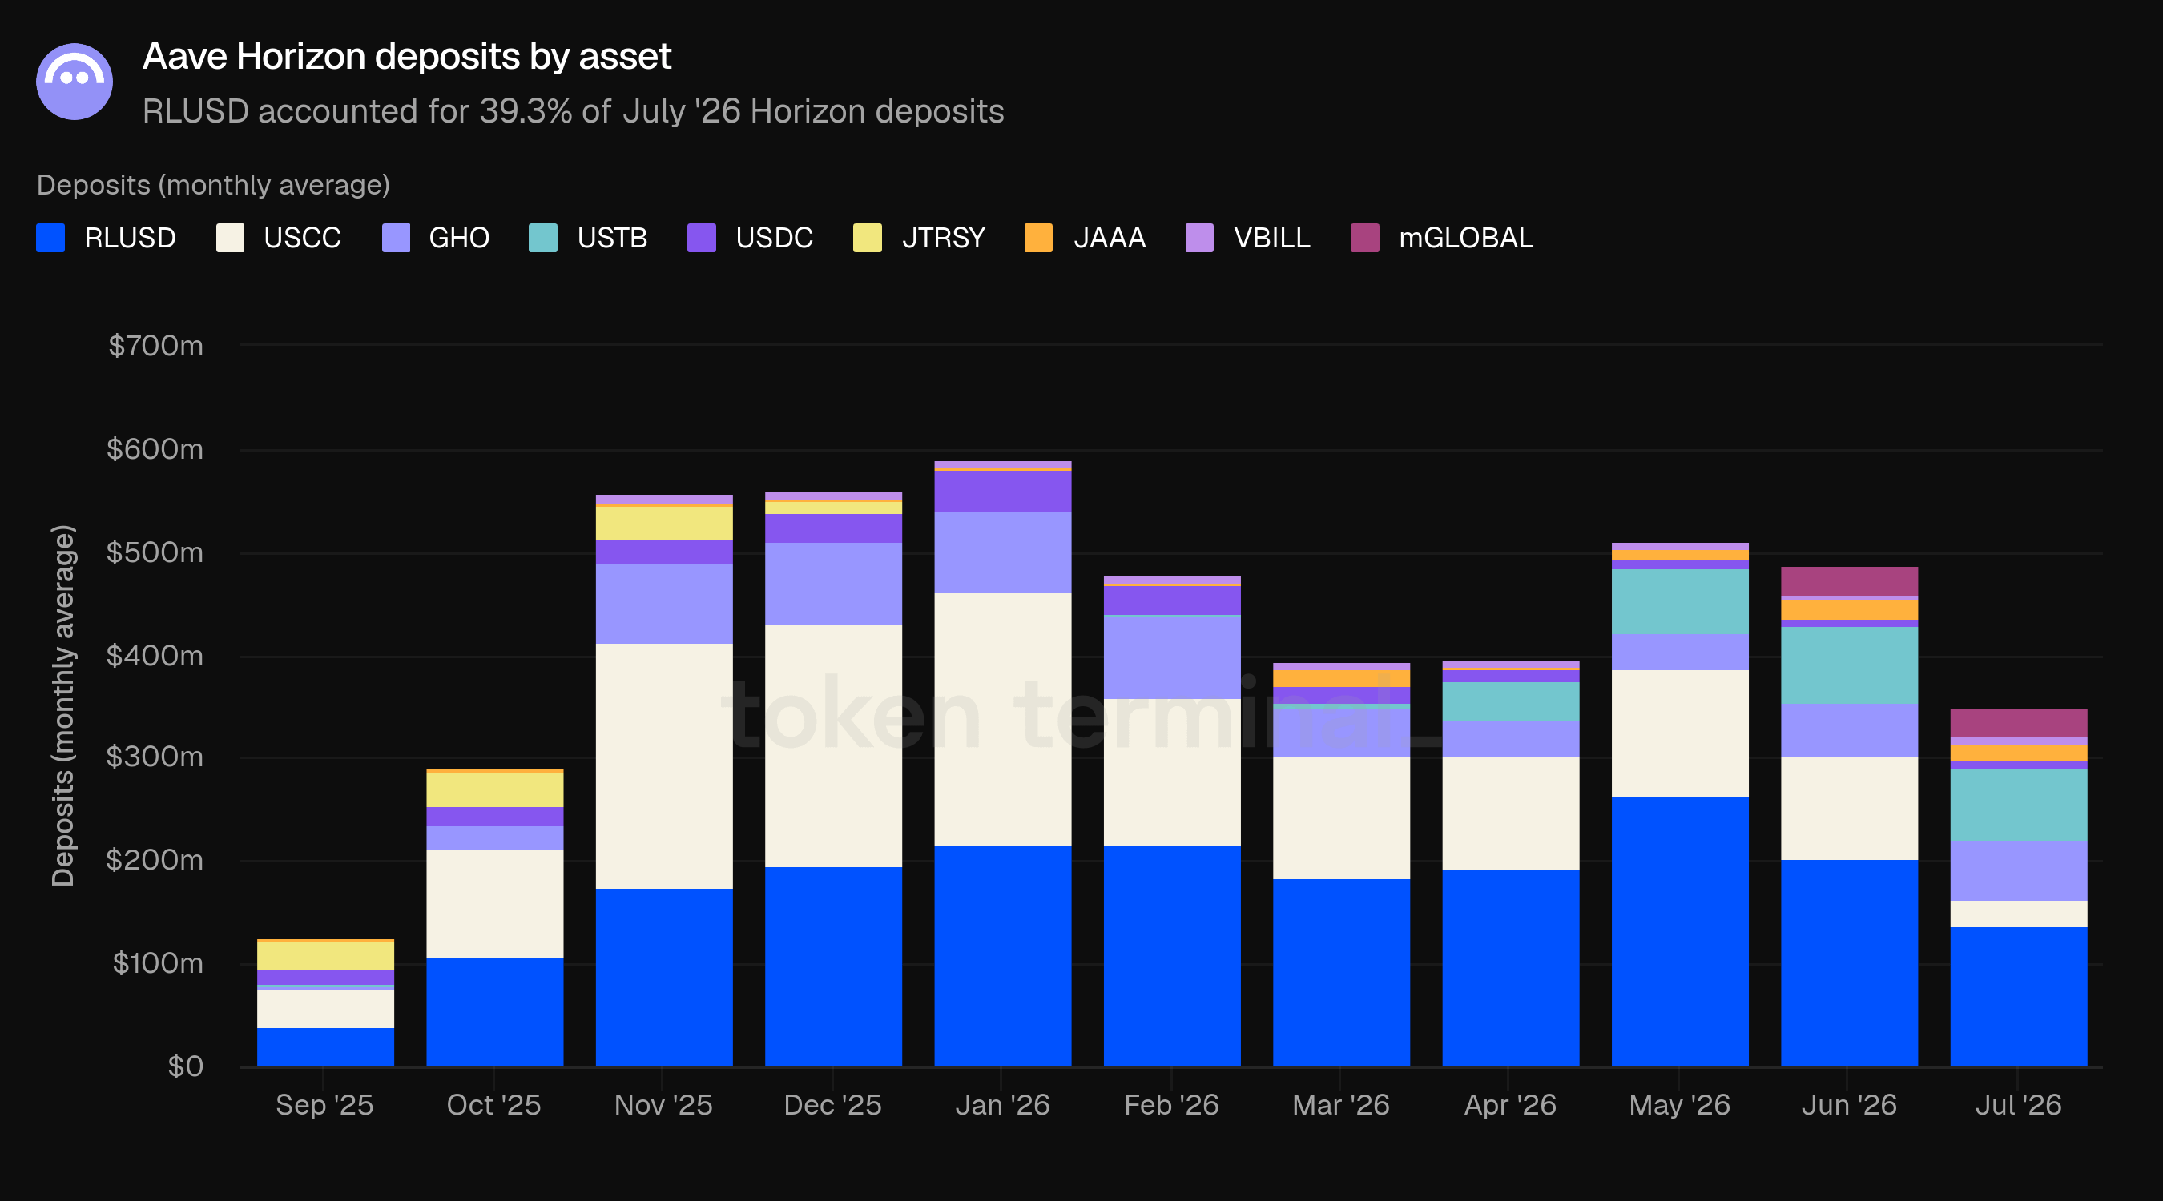The image size is (2163, 1201).
Task: Click the Dec '25 x-axis label
Action: (x=832, y=1104)
